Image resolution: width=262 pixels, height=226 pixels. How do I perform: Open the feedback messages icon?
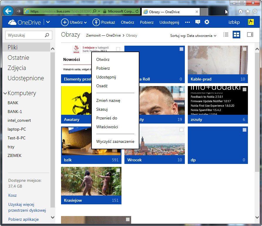[x=198, y=22]
